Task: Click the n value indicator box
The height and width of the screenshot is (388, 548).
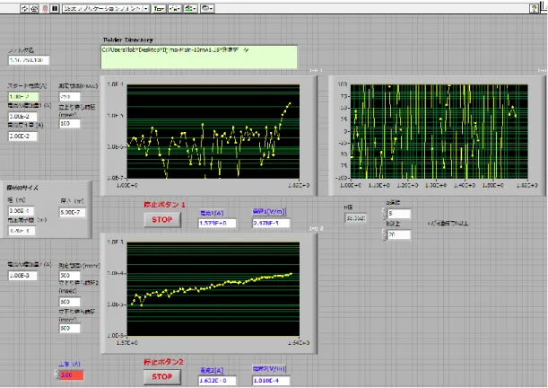Action: click(356, 218)
